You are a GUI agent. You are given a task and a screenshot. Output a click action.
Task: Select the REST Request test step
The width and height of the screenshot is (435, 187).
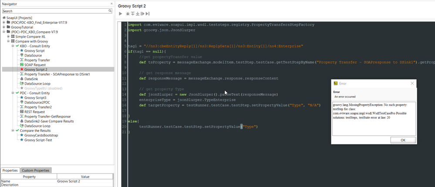click(34, 112)
